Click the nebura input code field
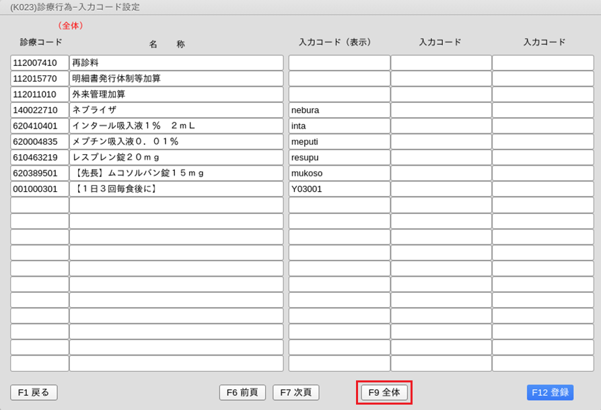Screen dimensions: 601x410 [339, 110]
